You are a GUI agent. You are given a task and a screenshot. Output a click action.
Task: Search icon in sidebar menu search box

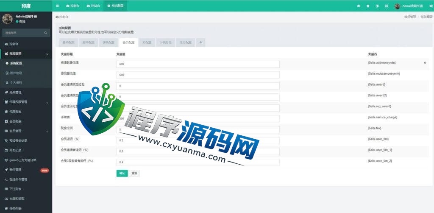46,33
